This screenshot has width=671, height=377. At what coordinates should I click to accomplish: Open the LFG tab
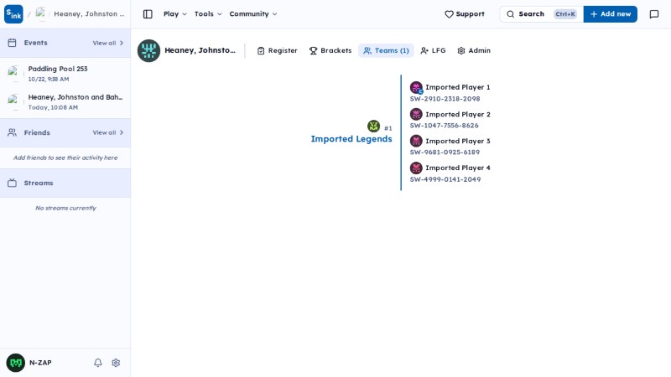click(433, 50)
